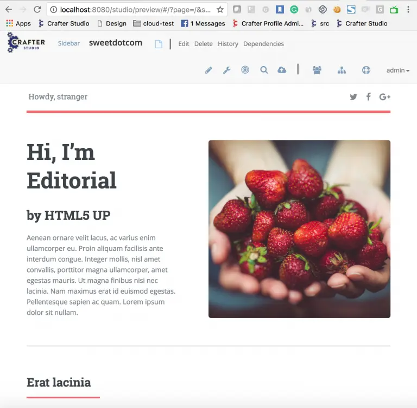The image size is (417, 408).
Task: Toggle the Sidebar panel open
Action: coord(69,44)
